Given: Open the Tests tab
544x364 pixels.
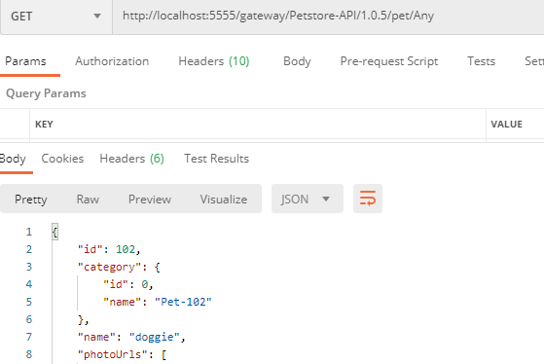Looking at the screenshot, I should click(481, 61).
